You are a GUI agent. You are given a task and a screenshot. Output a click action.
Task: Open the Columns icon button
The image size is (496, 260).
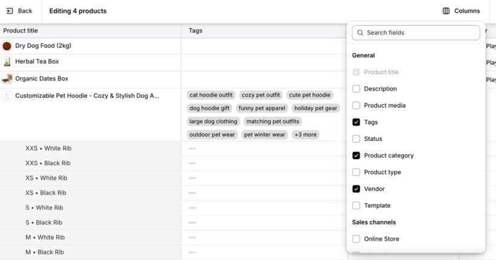[x=446, y=11]
